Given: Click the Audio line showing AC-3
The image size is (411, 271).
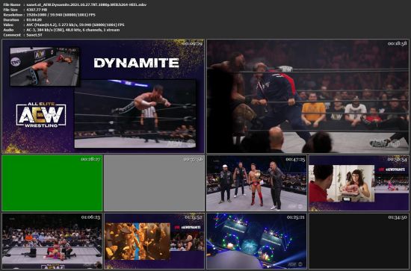Looking at the screenshot, I should [x=61, y=30].
